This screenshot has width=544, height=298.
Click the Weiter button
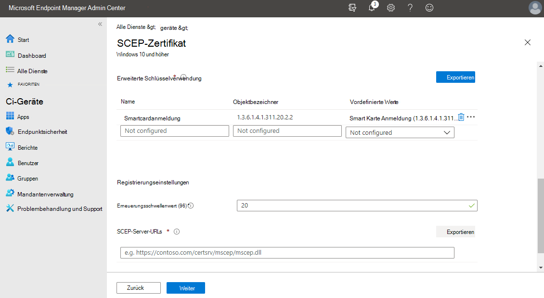186,288
